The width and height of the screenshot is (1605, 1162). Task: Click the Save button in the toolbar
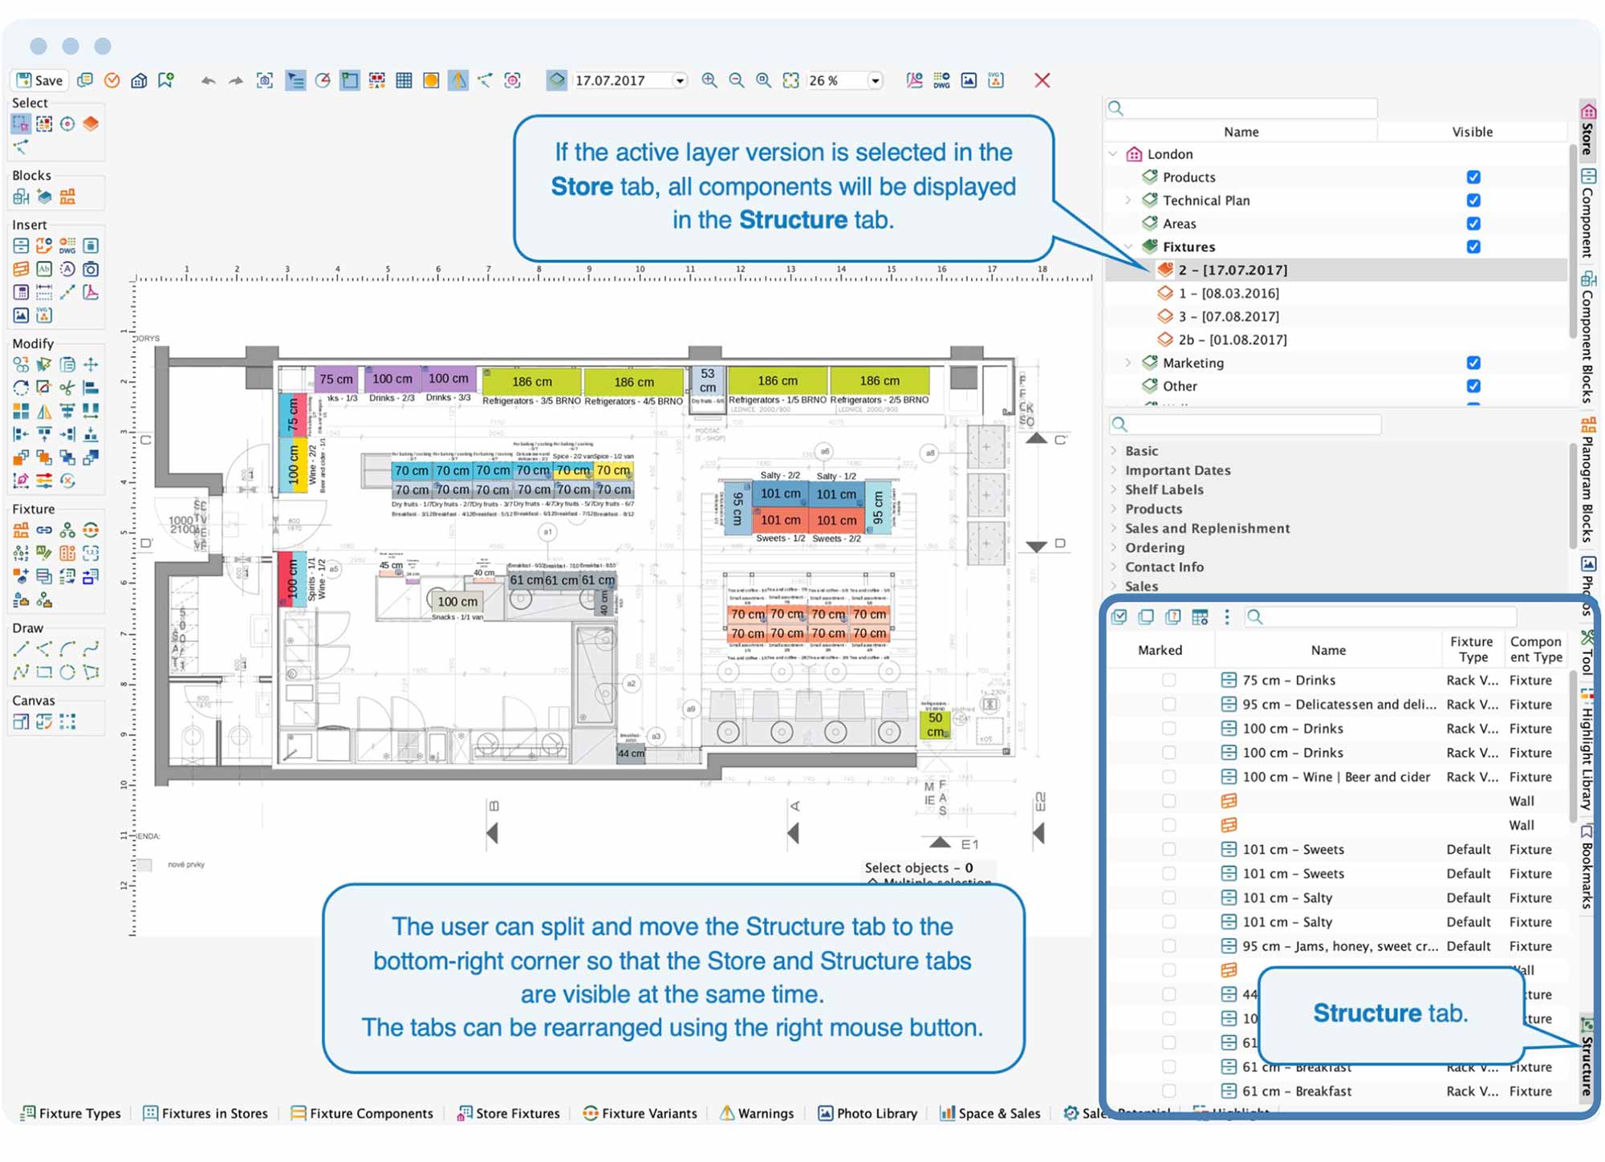coord(39,80)
